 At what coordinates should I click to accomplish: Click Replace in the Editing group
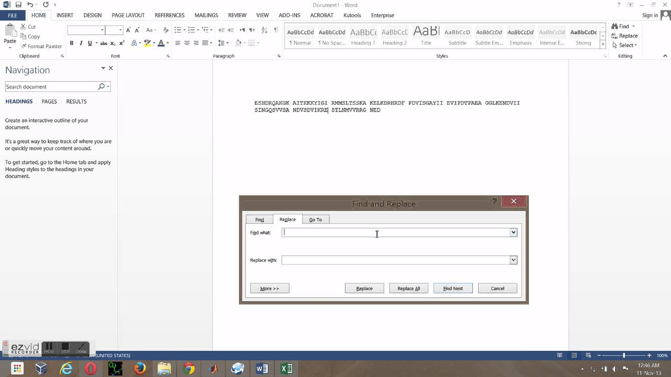[x=624, y=36]
